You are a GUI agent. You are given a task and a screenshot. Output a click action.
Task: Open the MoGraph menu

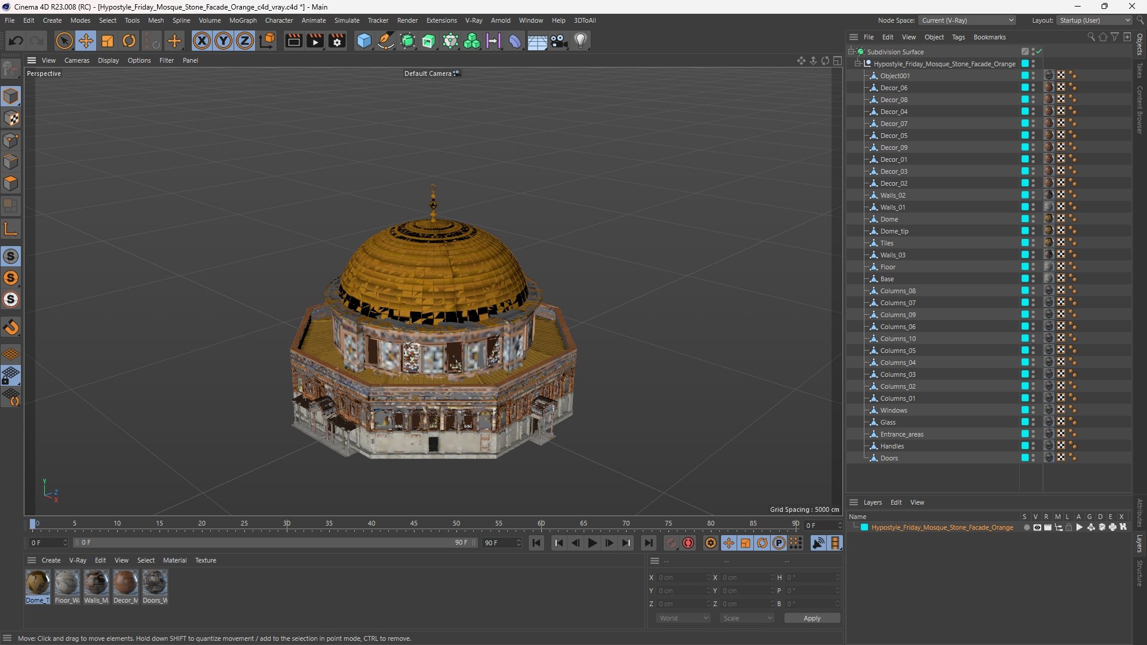(x=243, y=20)
